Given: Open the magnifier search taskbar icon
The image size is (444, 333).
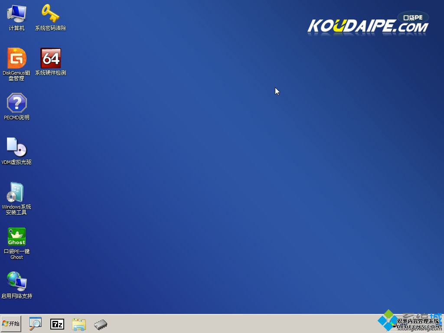Looking at the screenshot, I should (x=36, y=323).
